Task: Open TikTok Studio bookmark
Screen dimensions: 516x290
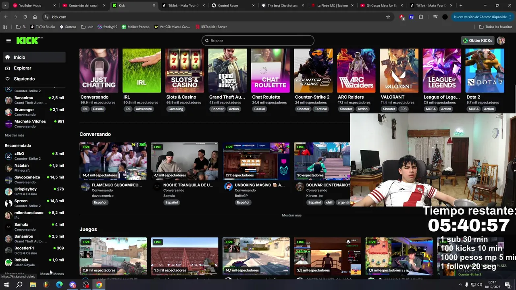Action: click(43, 27)
